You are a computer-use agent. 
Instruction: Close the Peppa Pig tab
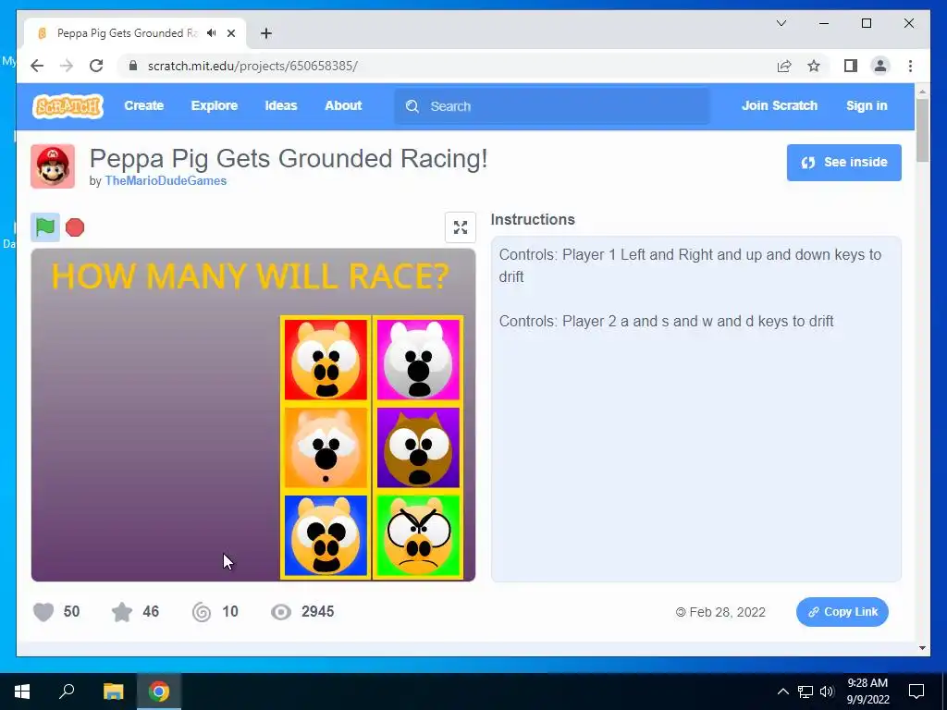pyautogui.click(x=230, y=33)
